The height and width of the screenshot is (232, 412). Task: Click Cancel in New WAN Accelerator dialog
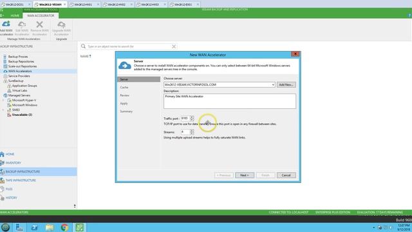point(286,175)
